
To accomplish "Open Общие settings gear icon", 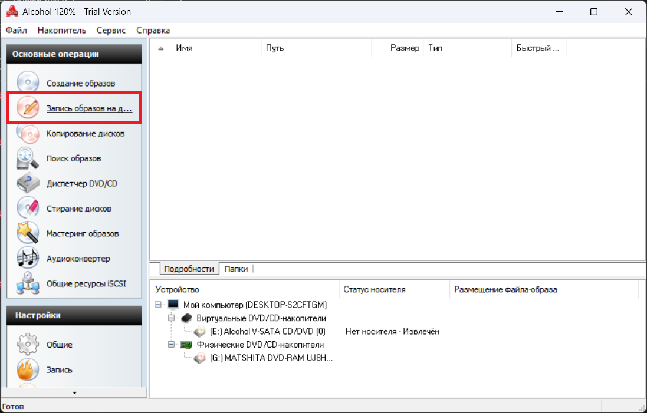I will pyautogui.click(x=28, y=345).
